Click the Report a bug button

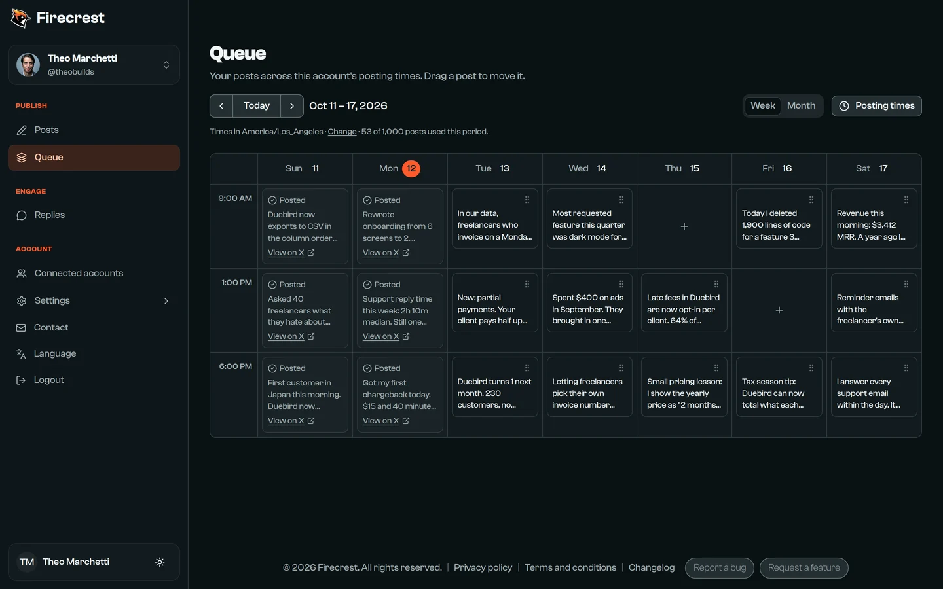[720, 568]
